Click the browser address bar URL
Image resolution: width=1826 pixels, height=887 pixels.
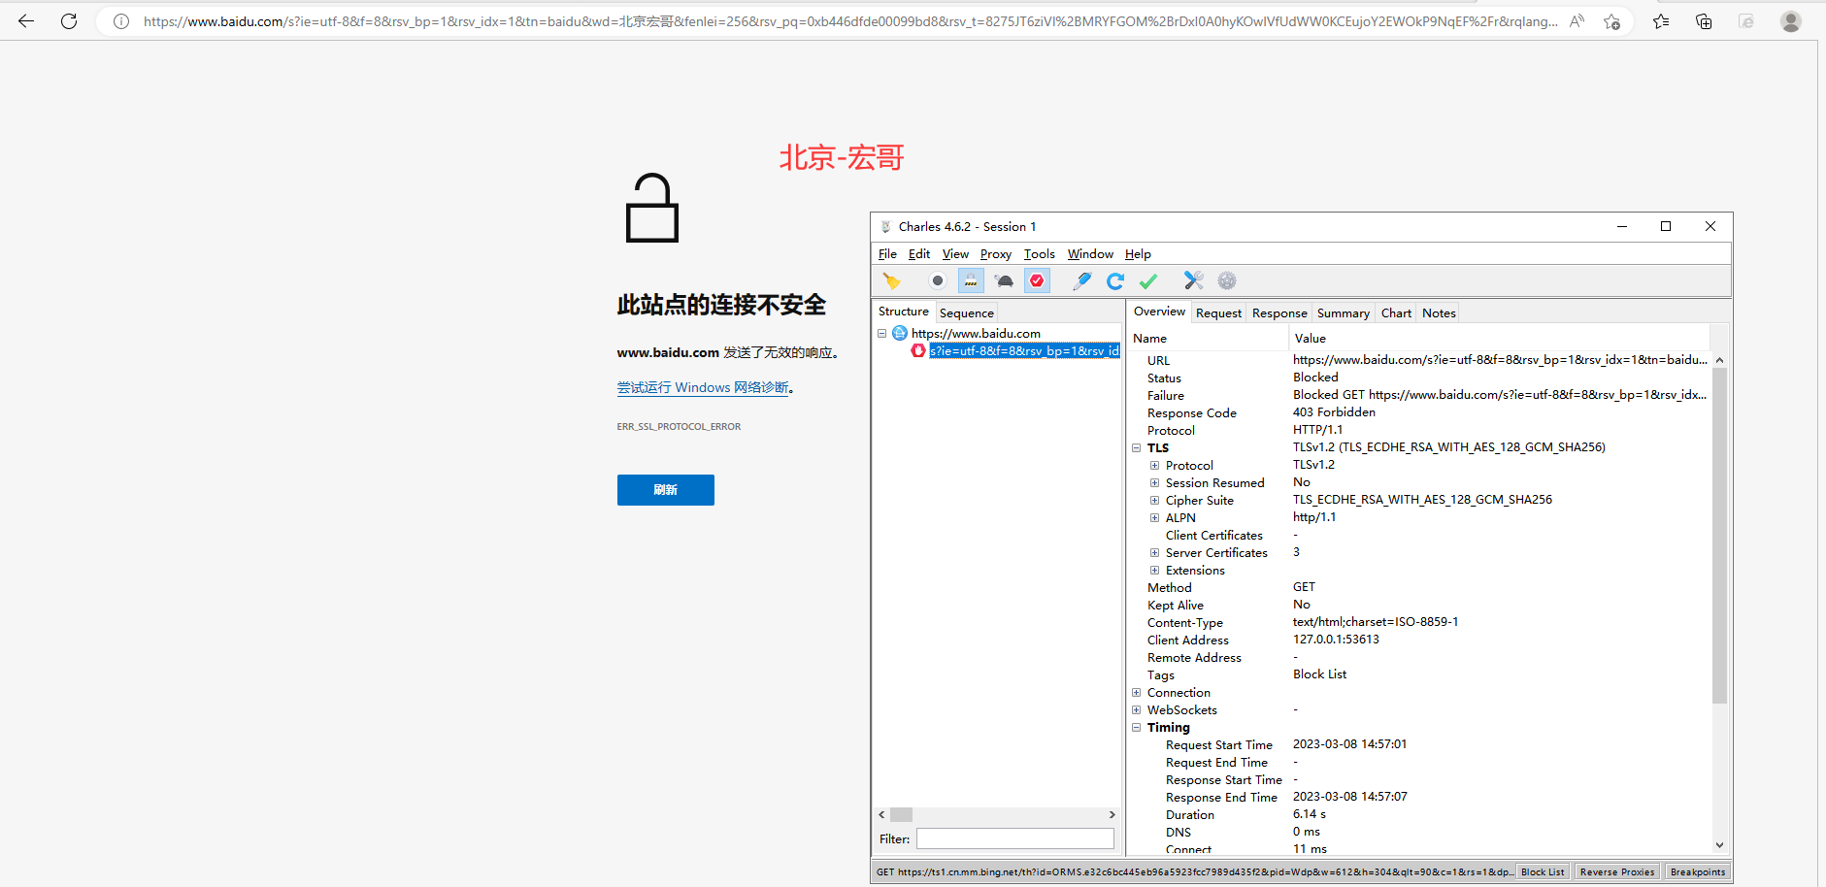point(850,20)
